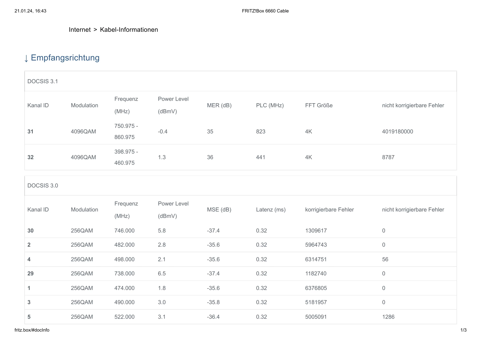Click the FFT Größe column header
The image size is (481, 340).
click(319, 106)
